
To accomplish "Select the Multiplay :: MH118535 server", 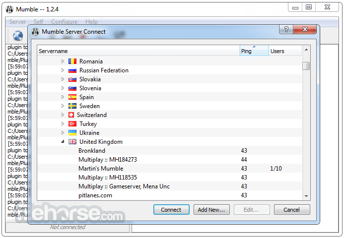I will click(x=169, y=178).
